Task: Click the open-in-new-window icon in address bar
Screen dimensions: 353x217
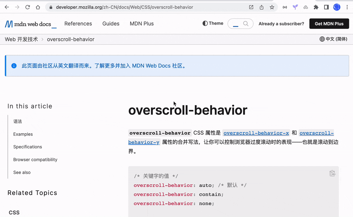Action: [x=251, y=7]
